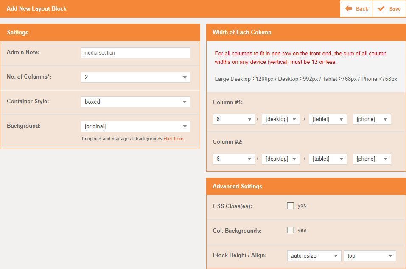Click the Admin Note text field
The height and width of the screenshot is (269, 406).
135,53
